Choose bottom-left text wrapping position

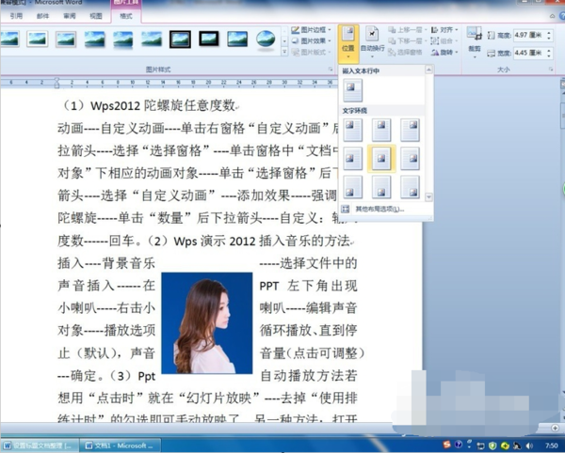coord(352,187)
